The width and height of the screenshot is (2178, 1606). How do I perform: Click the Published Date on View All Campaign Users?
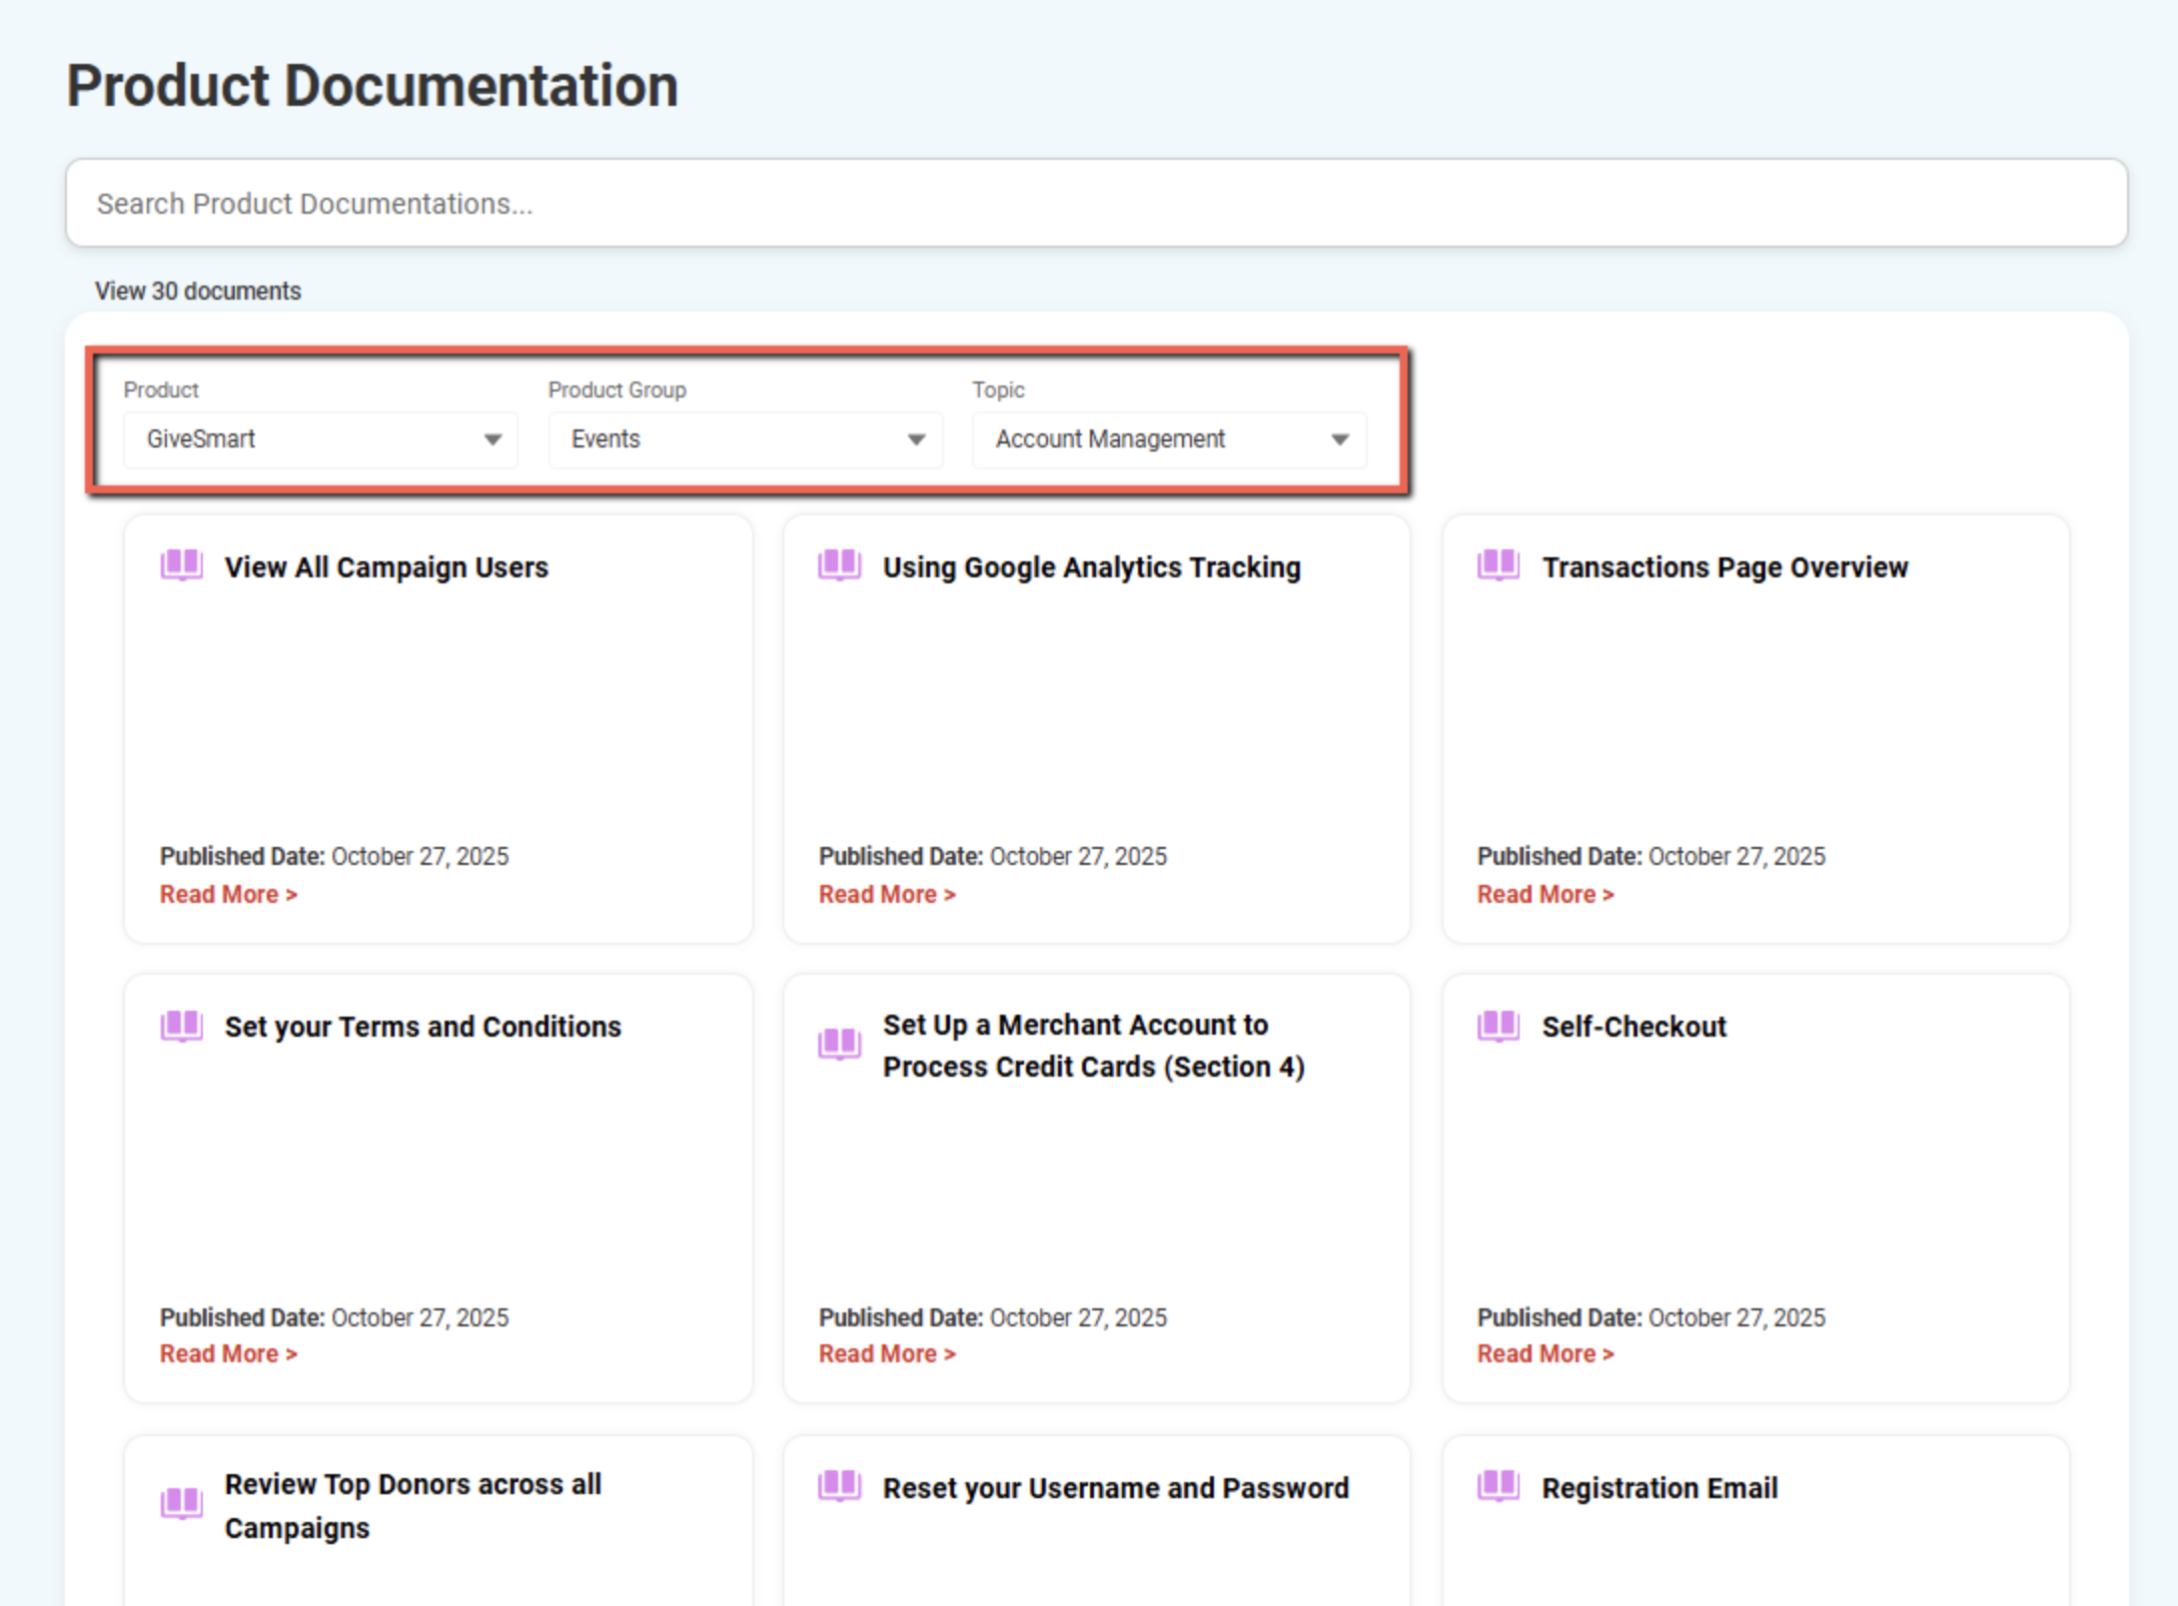point(335,856)
